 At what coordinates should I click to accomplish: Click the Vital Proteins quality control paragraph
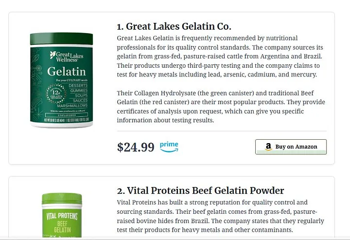point(220,216)
